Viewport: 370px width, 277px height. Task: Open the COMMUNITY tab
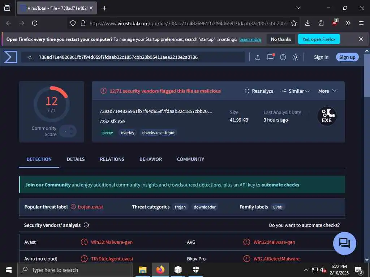[190, 159]
